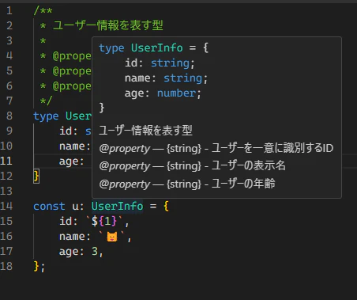Click the template literal ${1} on line 15
This screenshot has height=300, width=357.
[x=104, y=221]
